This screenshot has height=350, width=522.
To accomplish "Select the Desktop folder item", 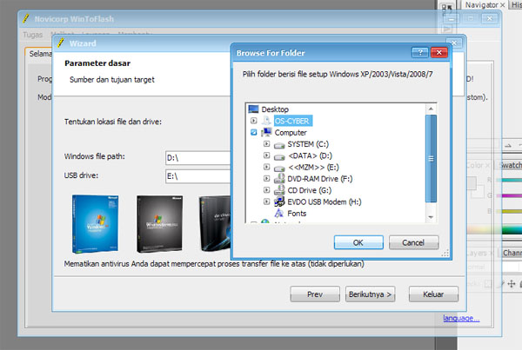I will point(275,109).
